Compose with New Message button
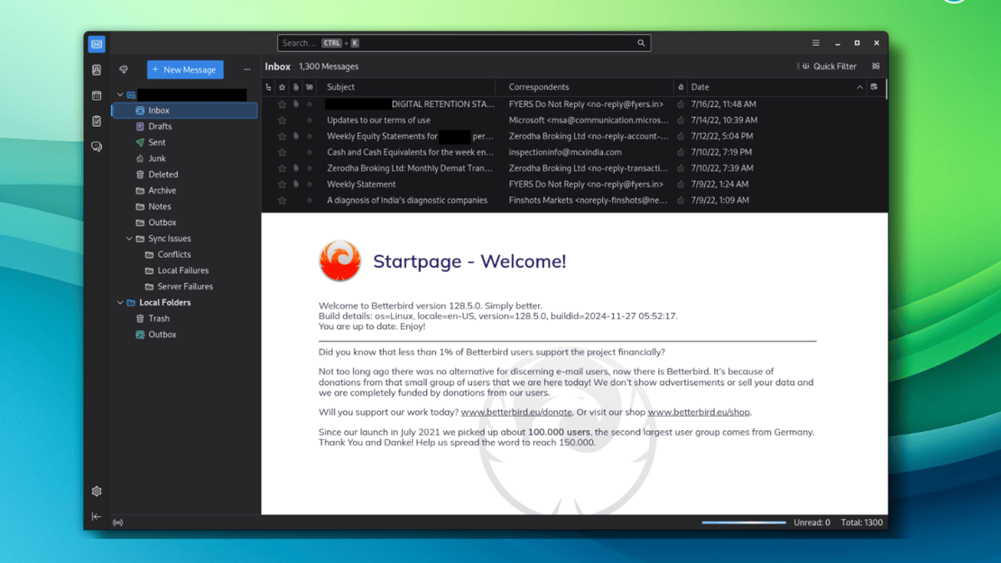This screenshot has width=1001, height=563. pyautogui.click(x=185, y=70)
